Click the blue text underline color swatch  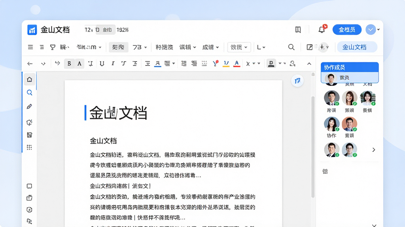click(x=157, y=63)
